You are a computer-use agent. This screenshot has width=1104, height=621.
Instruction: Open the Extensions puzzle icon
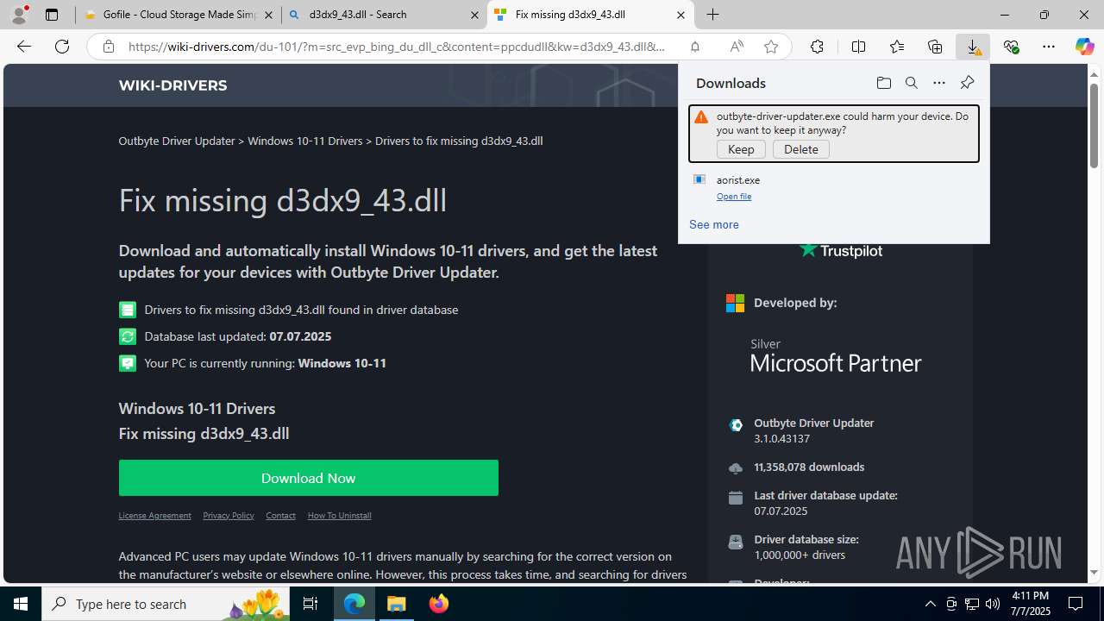click(817, 47)
